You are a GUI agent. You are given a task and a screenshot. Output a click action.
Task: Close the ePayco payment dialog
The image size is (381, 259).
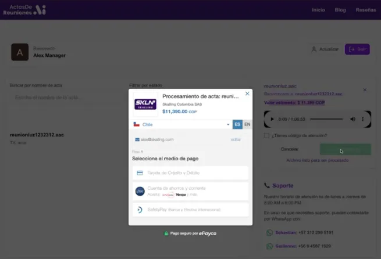pyautogui.click(x=247, y=93)
